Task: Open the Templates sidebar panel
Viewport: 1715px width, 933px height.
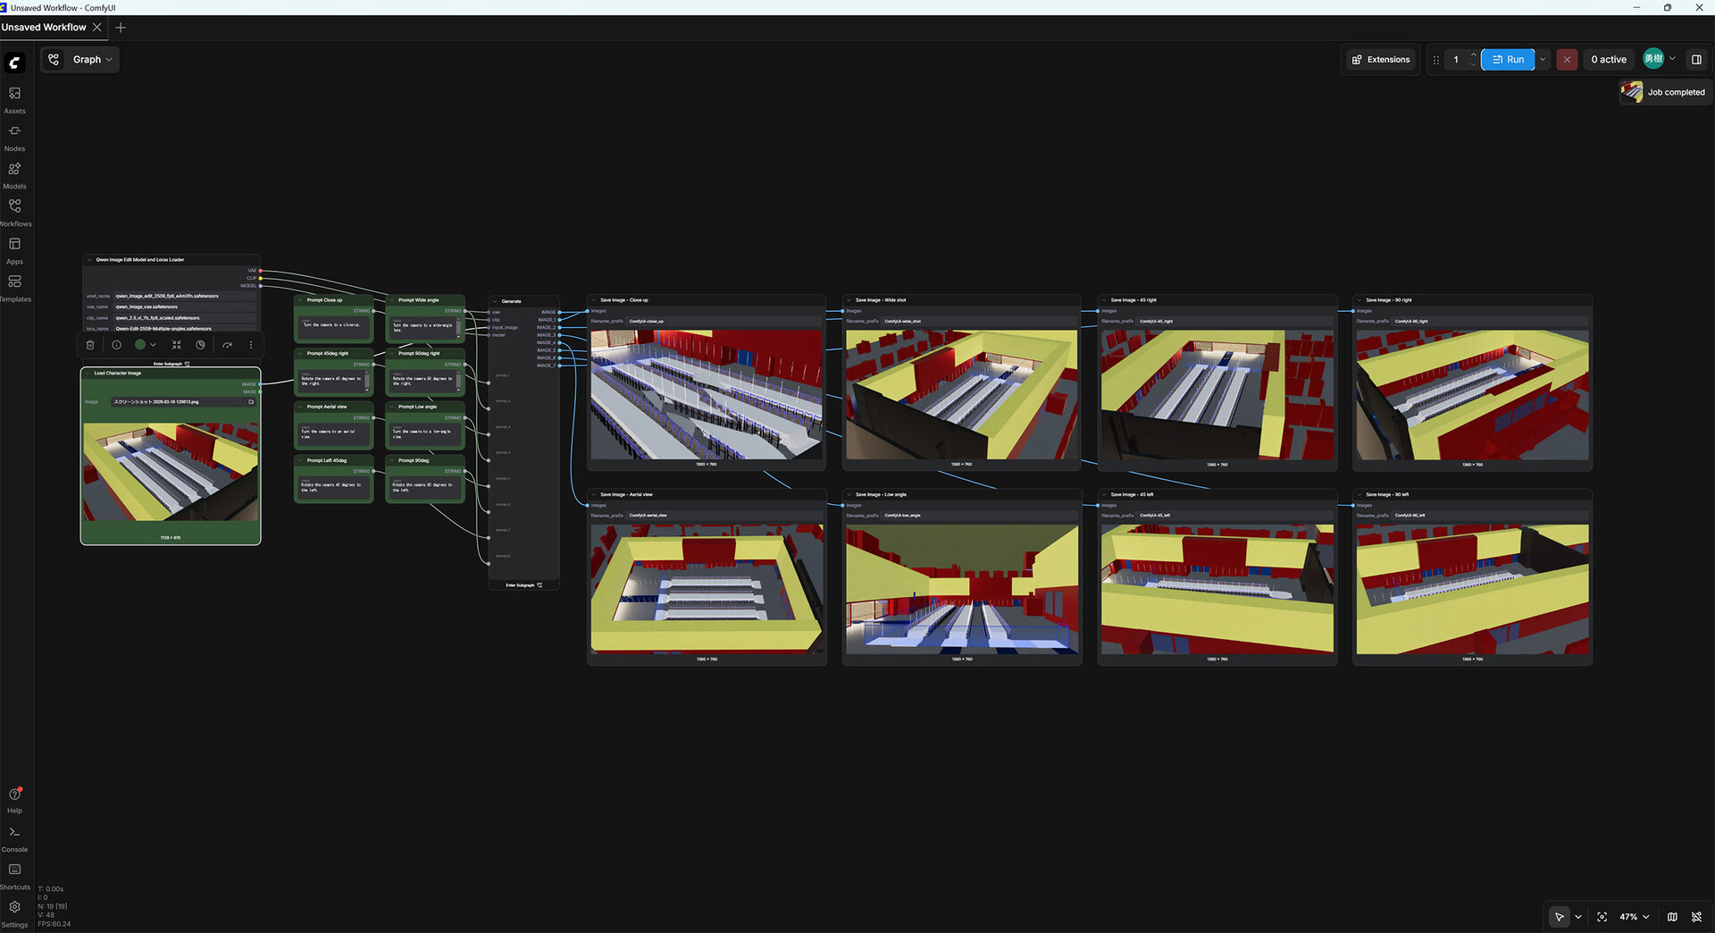Action: (x=14, y=286)
